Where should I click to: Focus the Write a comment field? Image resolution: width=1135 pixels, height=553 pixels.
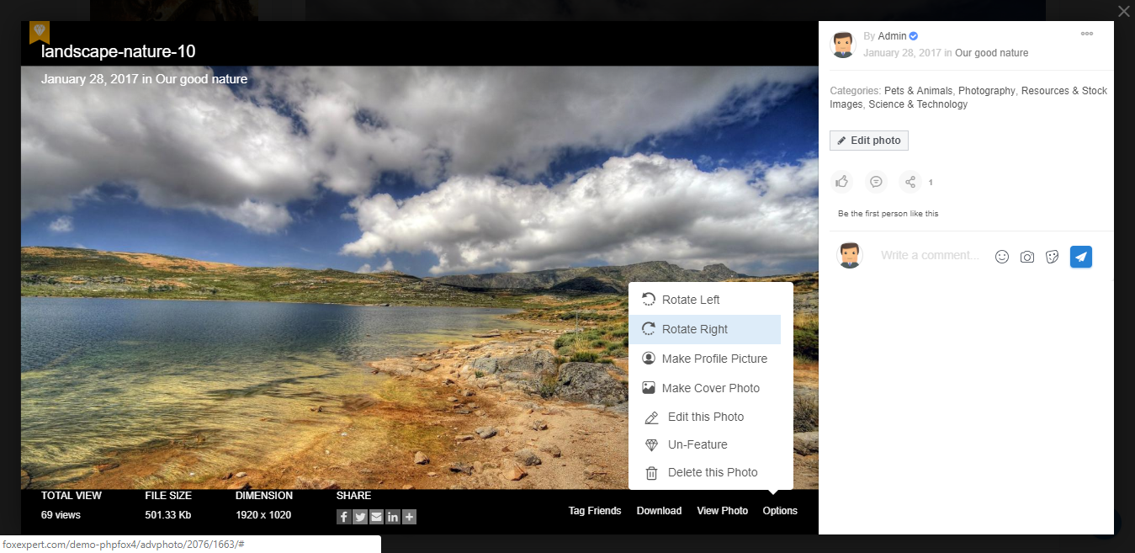pyautogui.click(x=931, y=255)
